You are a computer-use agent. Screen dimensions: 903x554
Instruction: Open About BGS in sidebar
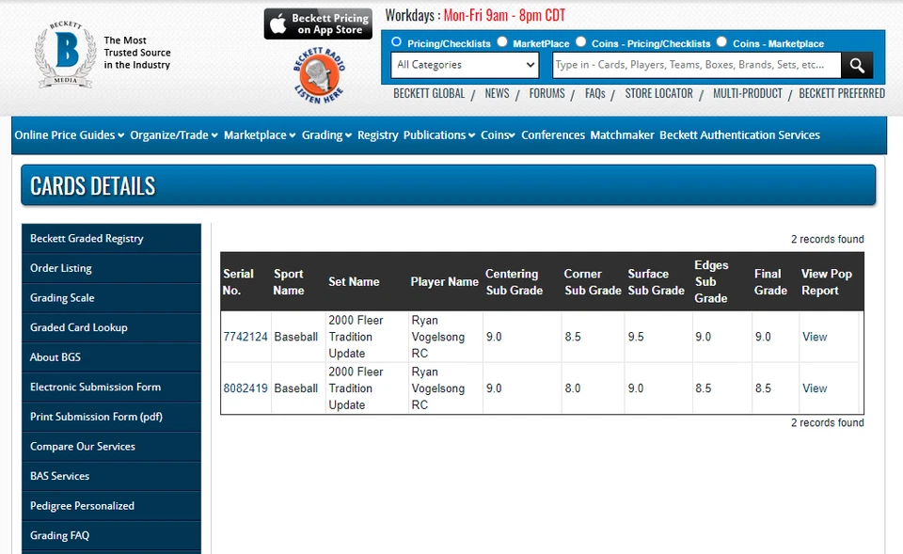tap(111, 357)
